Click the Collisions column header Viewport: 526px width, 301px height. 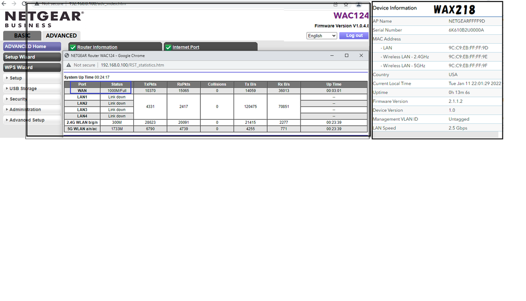click(x=217, y=84)
